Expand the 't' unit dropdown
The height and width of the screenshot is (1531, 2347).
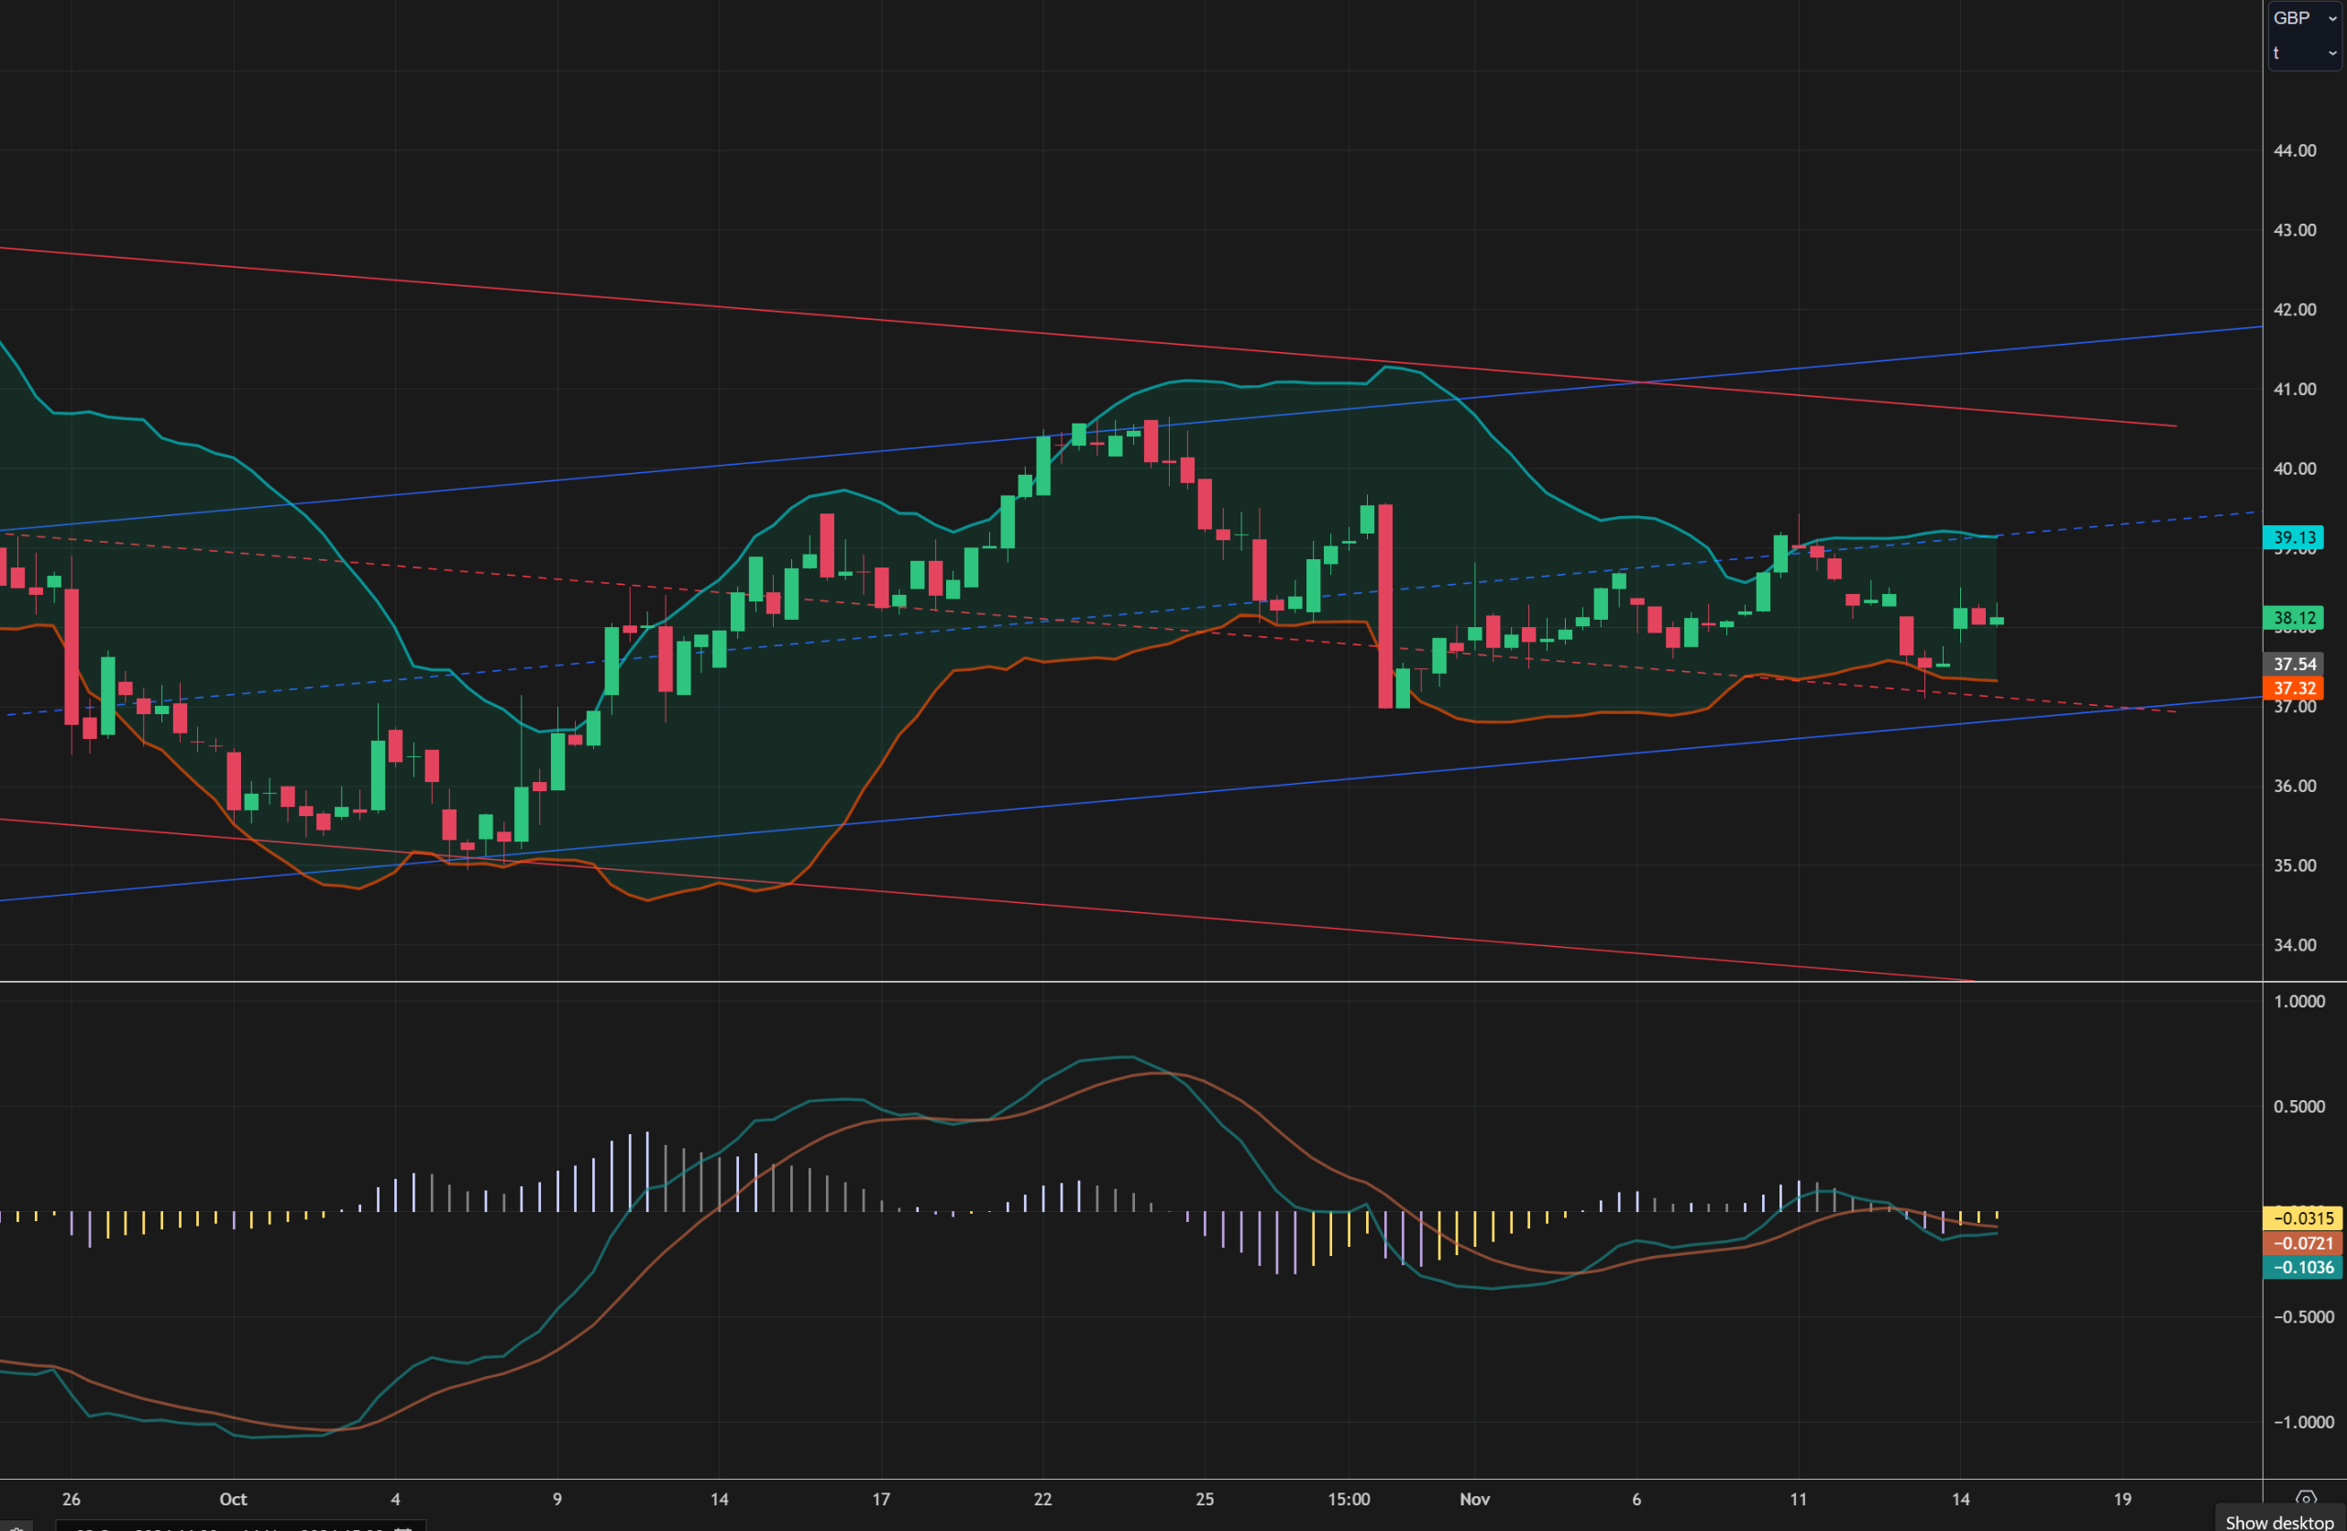pyautogui.click(x=2305, y=53)
